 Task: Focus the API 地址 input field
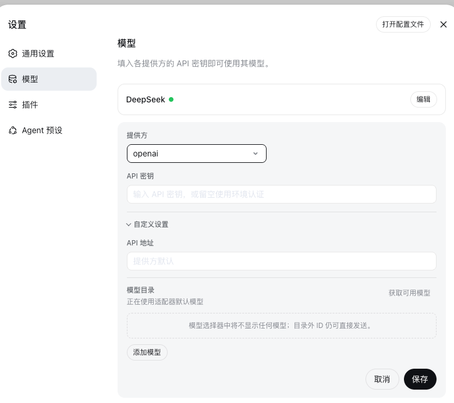click(282, 261)
